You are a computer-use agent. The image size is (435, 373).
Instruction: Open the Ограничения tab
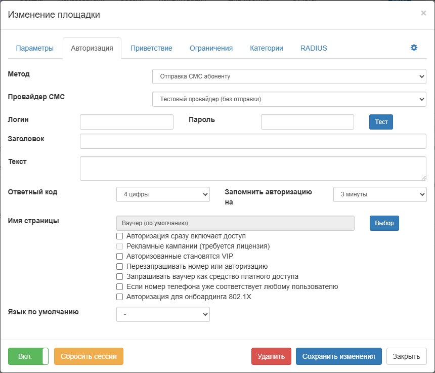click(x=211, y=48)
